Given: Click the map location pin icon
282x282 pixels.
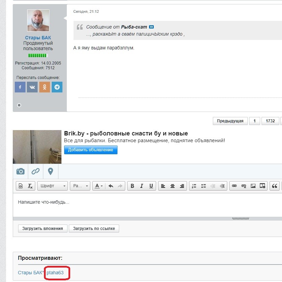Looking at the screenshot, I should [x=51, y=171].
